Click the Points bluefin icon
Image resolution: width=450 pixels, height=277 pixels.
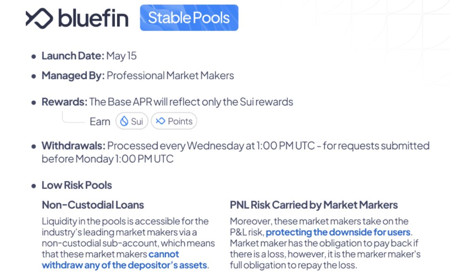pyautogui.click(x=160, y=121)
